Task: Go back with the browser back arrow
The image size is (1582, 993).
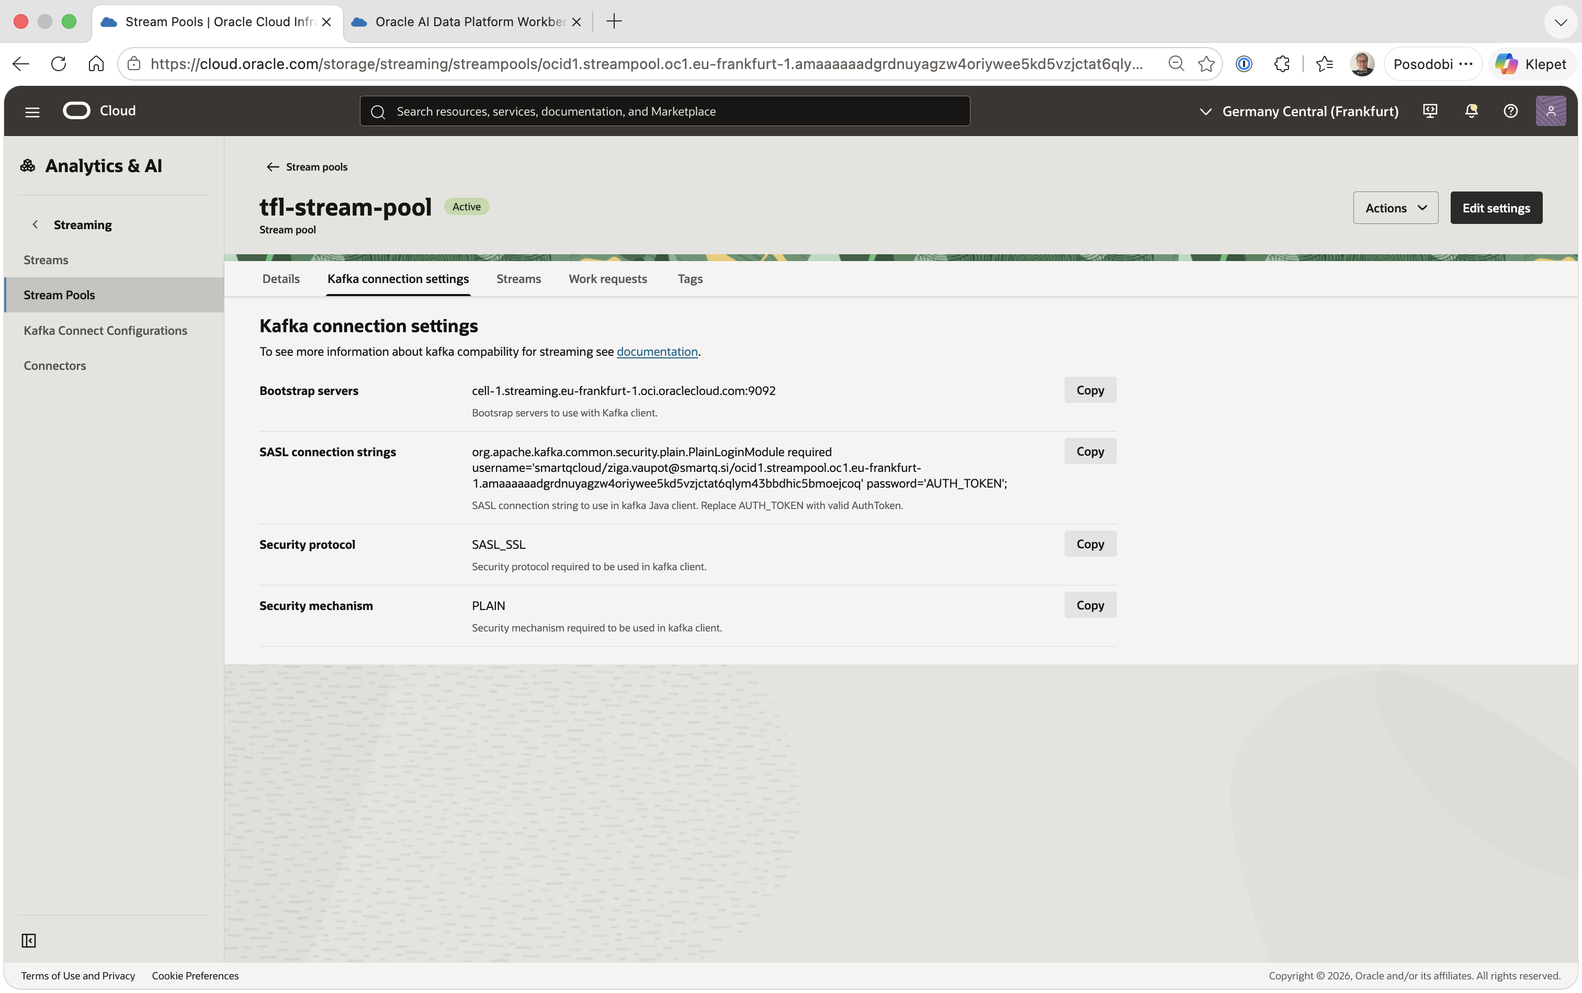Action: pos(21,64)
